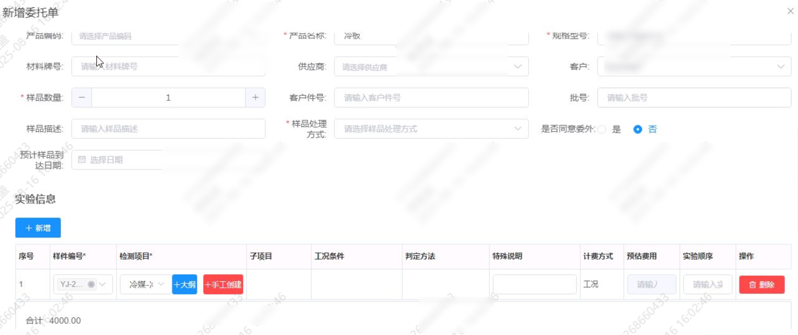The height and width of the screenshot is (335, 798).
Task: Click the 新增委托单 dialog title
Action: click(30, 12)
